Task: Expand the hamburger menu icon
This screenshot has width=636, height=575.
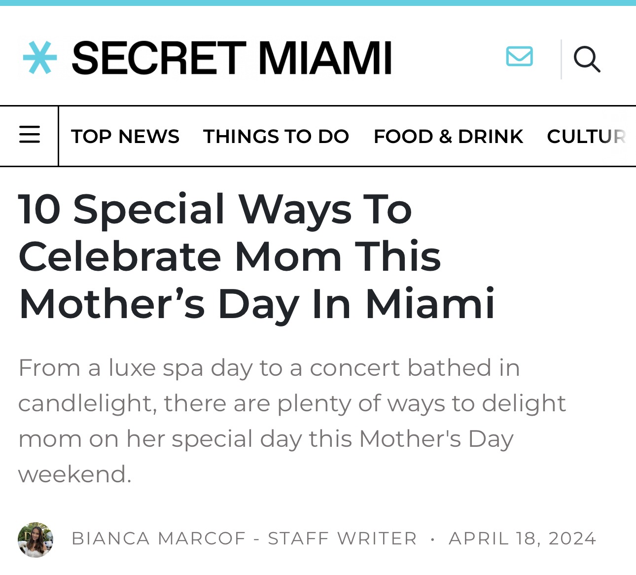Action: point(30,134)
